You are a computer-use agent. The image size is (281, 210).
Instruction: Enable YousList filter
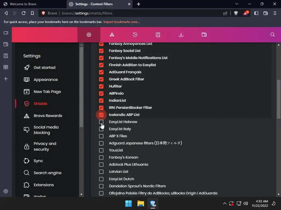(101, 150)
